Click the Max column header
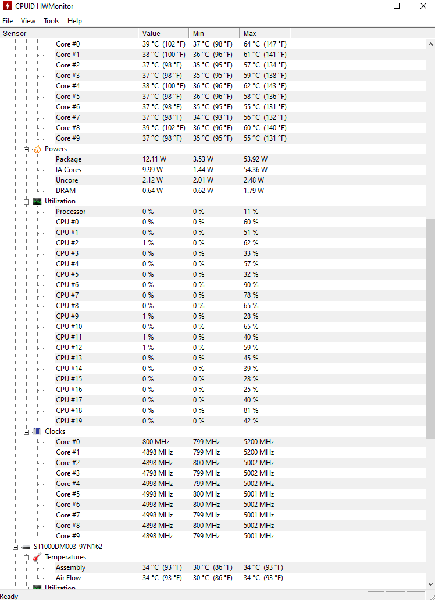The width and height of the screenshot is (435, 600). 265,33
